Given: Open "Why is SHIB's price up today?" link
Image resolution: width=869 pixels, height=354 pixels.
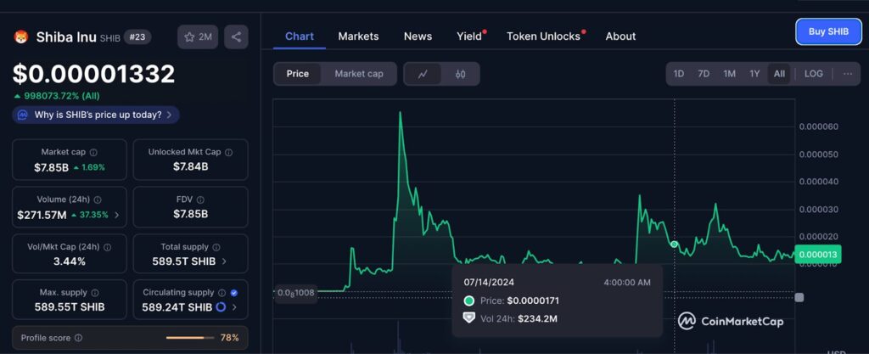Looking at the screenshot, I should (x=96, y=114).
